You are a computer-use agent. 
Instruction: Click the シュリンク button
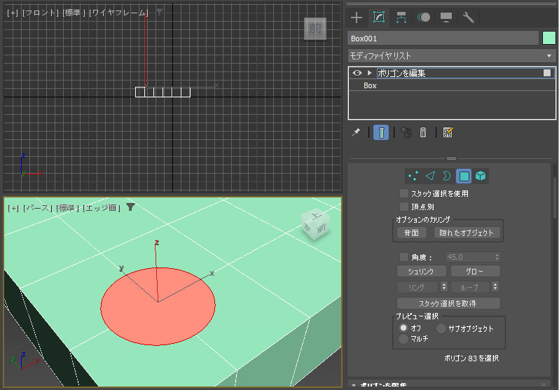[422, 271]
